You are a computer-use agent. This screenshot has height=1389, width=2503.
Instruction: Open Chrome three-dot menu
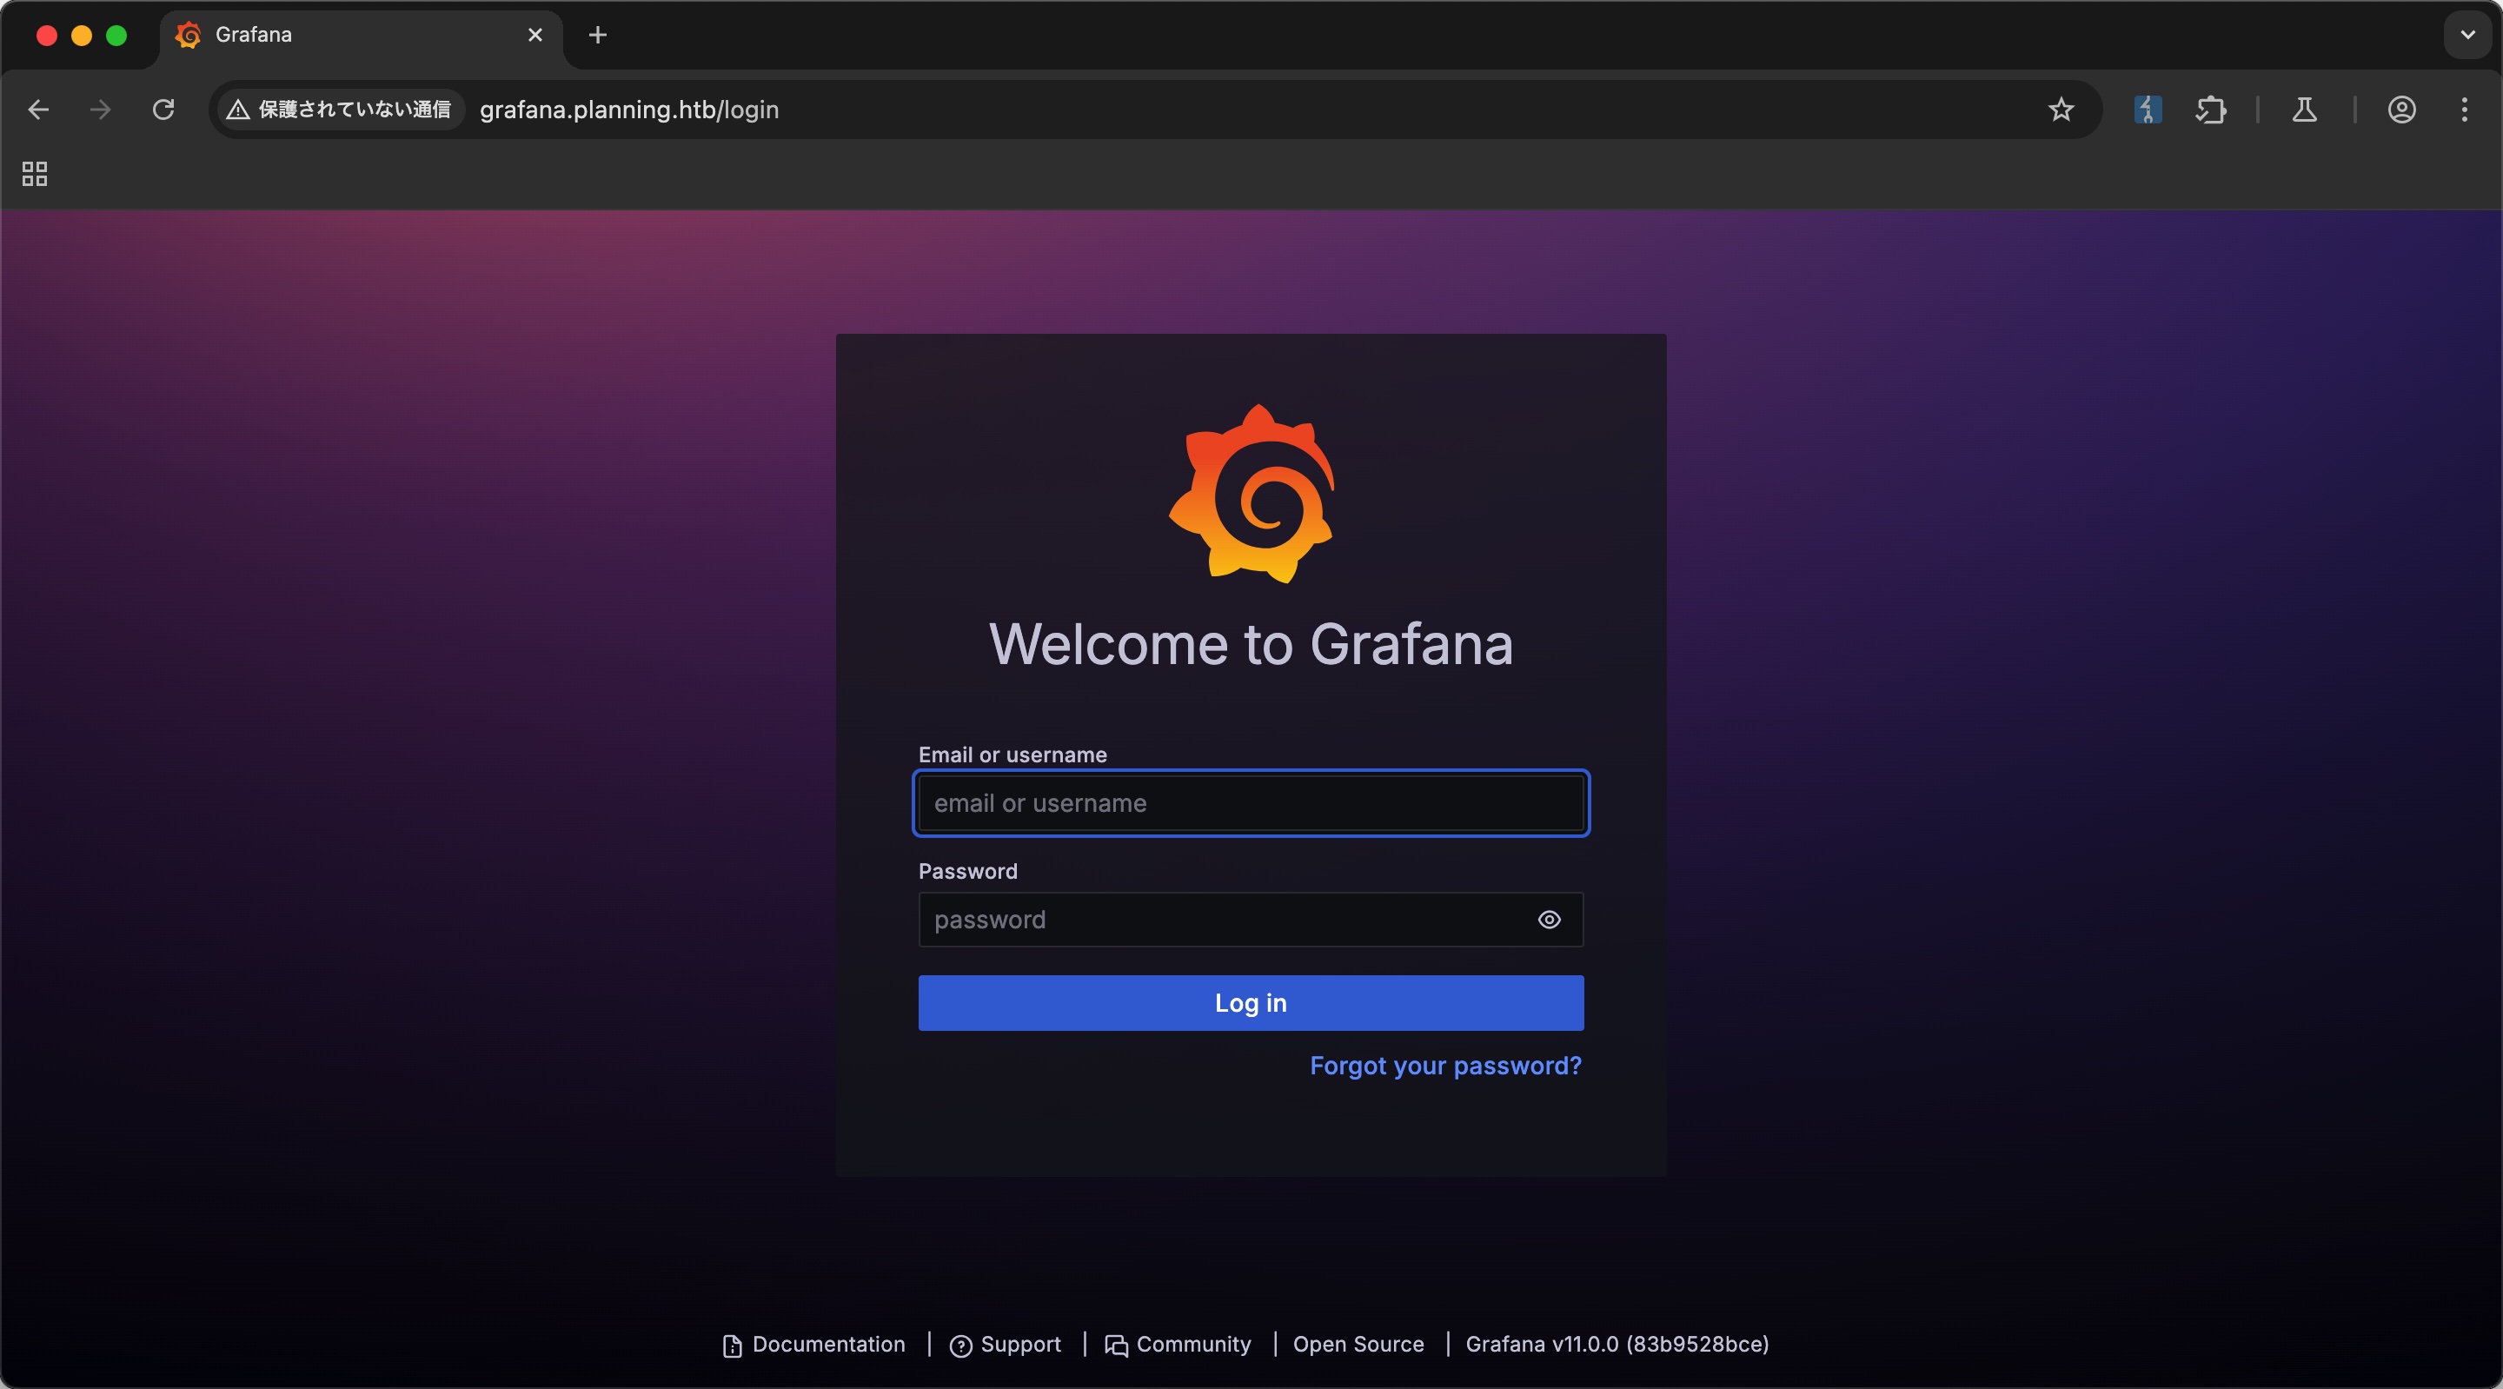coord(2464,110)
